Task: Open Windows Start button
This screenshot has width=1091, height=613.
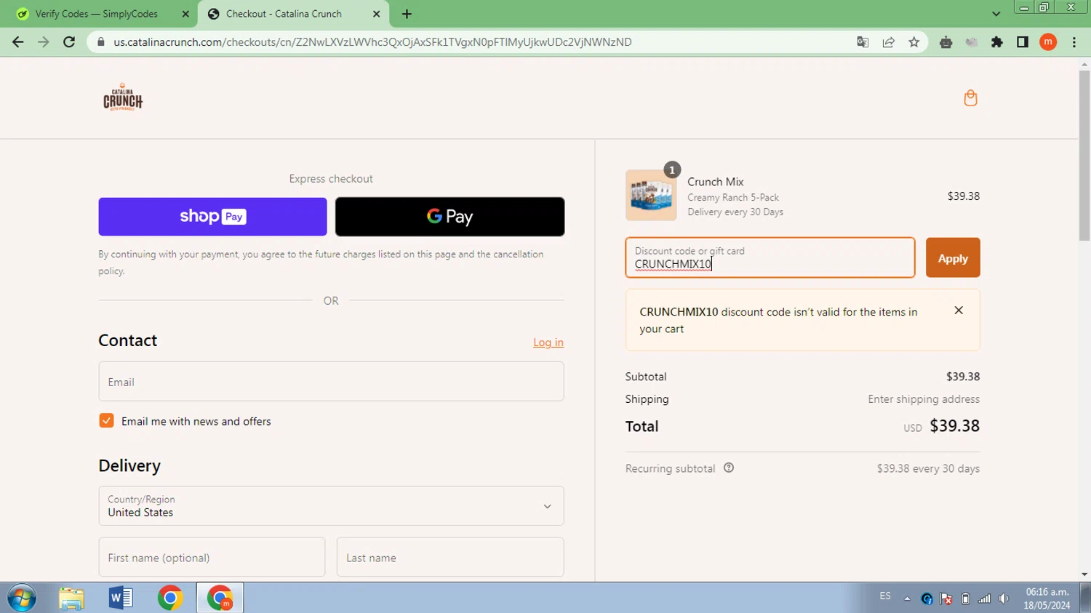Action: 22,598
